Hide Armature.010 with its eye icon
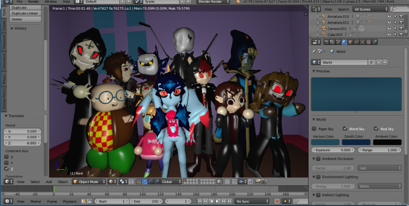Screen dimensions: 409x206 click(389, 16)
